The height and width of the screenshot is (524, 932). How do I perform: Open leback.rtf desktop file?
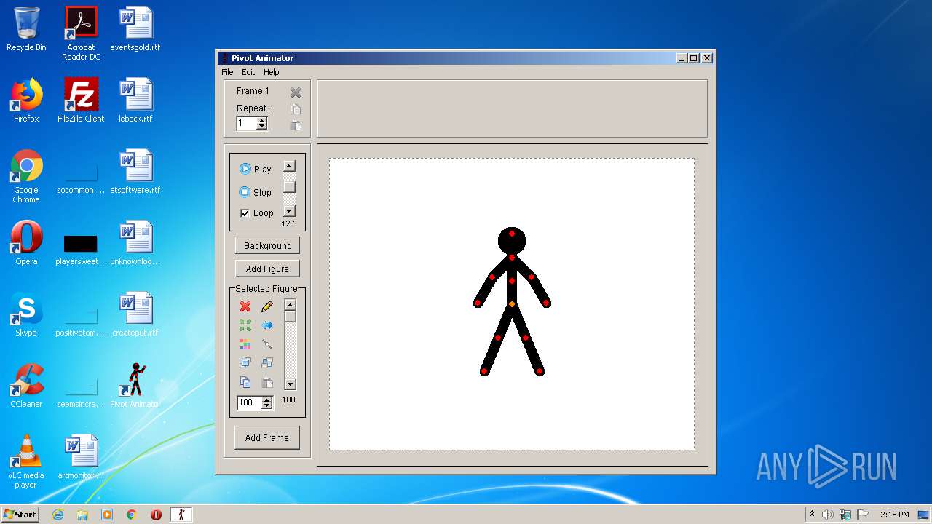[135, 100]
